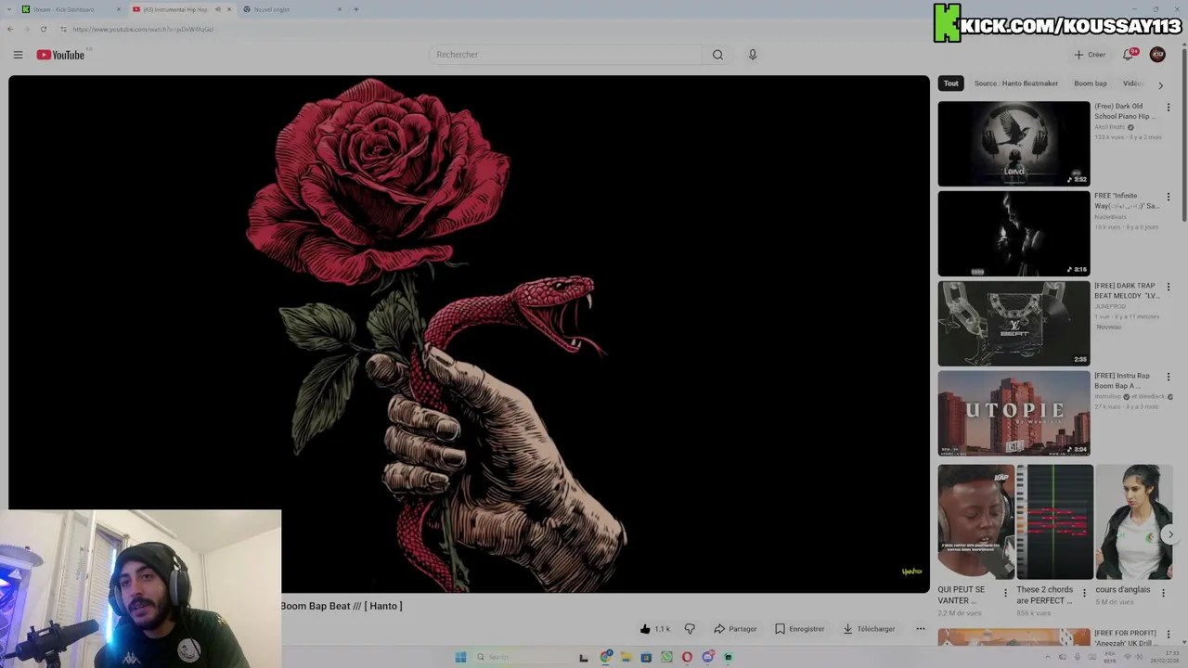1188x668 pixels.
Task: Open options for the Dark Old School Piano video
Action: (1169, 108)
